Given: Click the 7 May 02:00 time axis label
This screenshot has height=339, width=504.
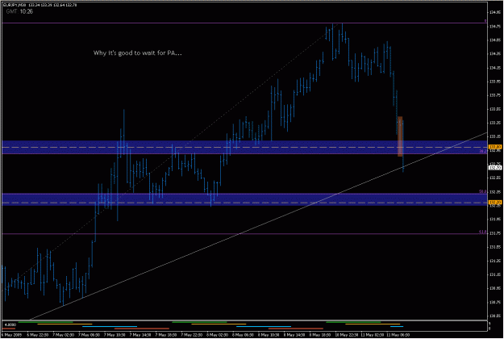Looking at the screenshot, I should pyautogui.click(x=64, y=335).
